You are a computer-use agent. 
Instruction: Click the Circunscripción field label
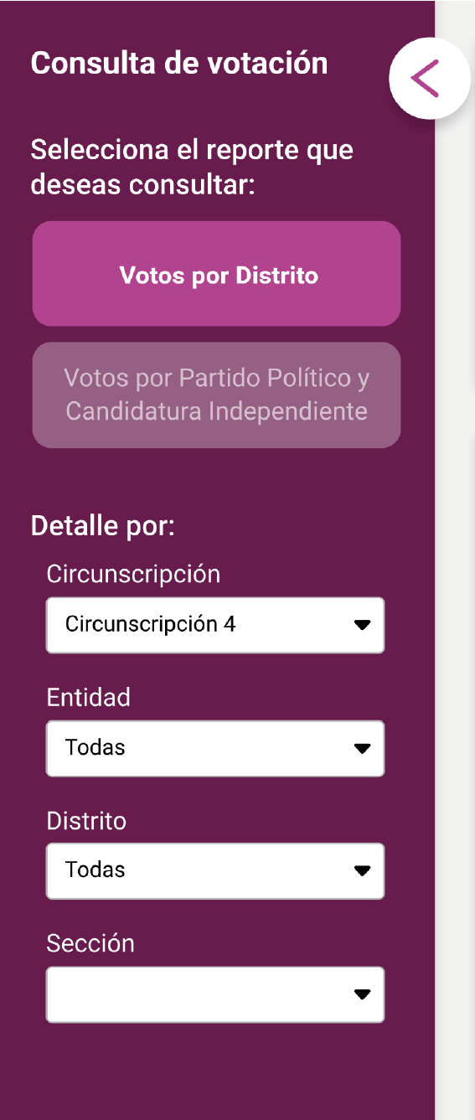(133, 575)
